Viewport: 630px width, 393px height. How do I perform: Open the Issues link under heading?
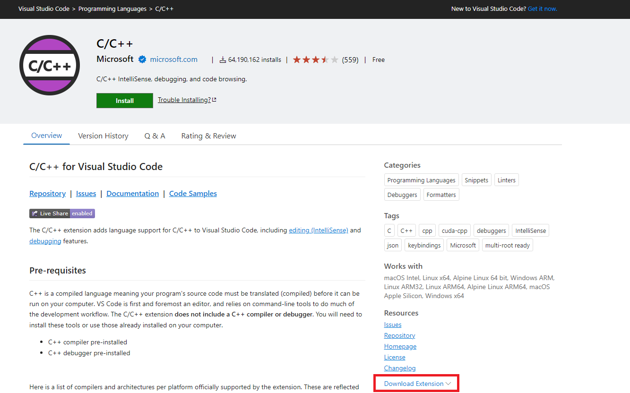coord(86,194)
